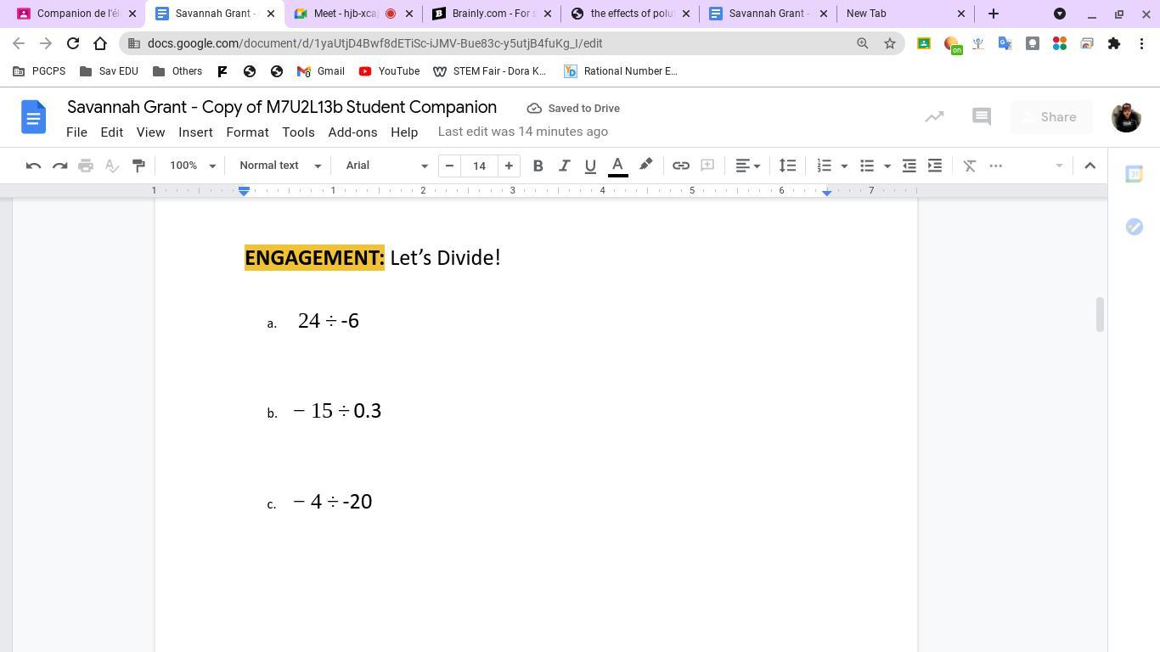The width and height of the screenshot is (1160, 652).
Task: Open comment history
Action: (982, 117)
